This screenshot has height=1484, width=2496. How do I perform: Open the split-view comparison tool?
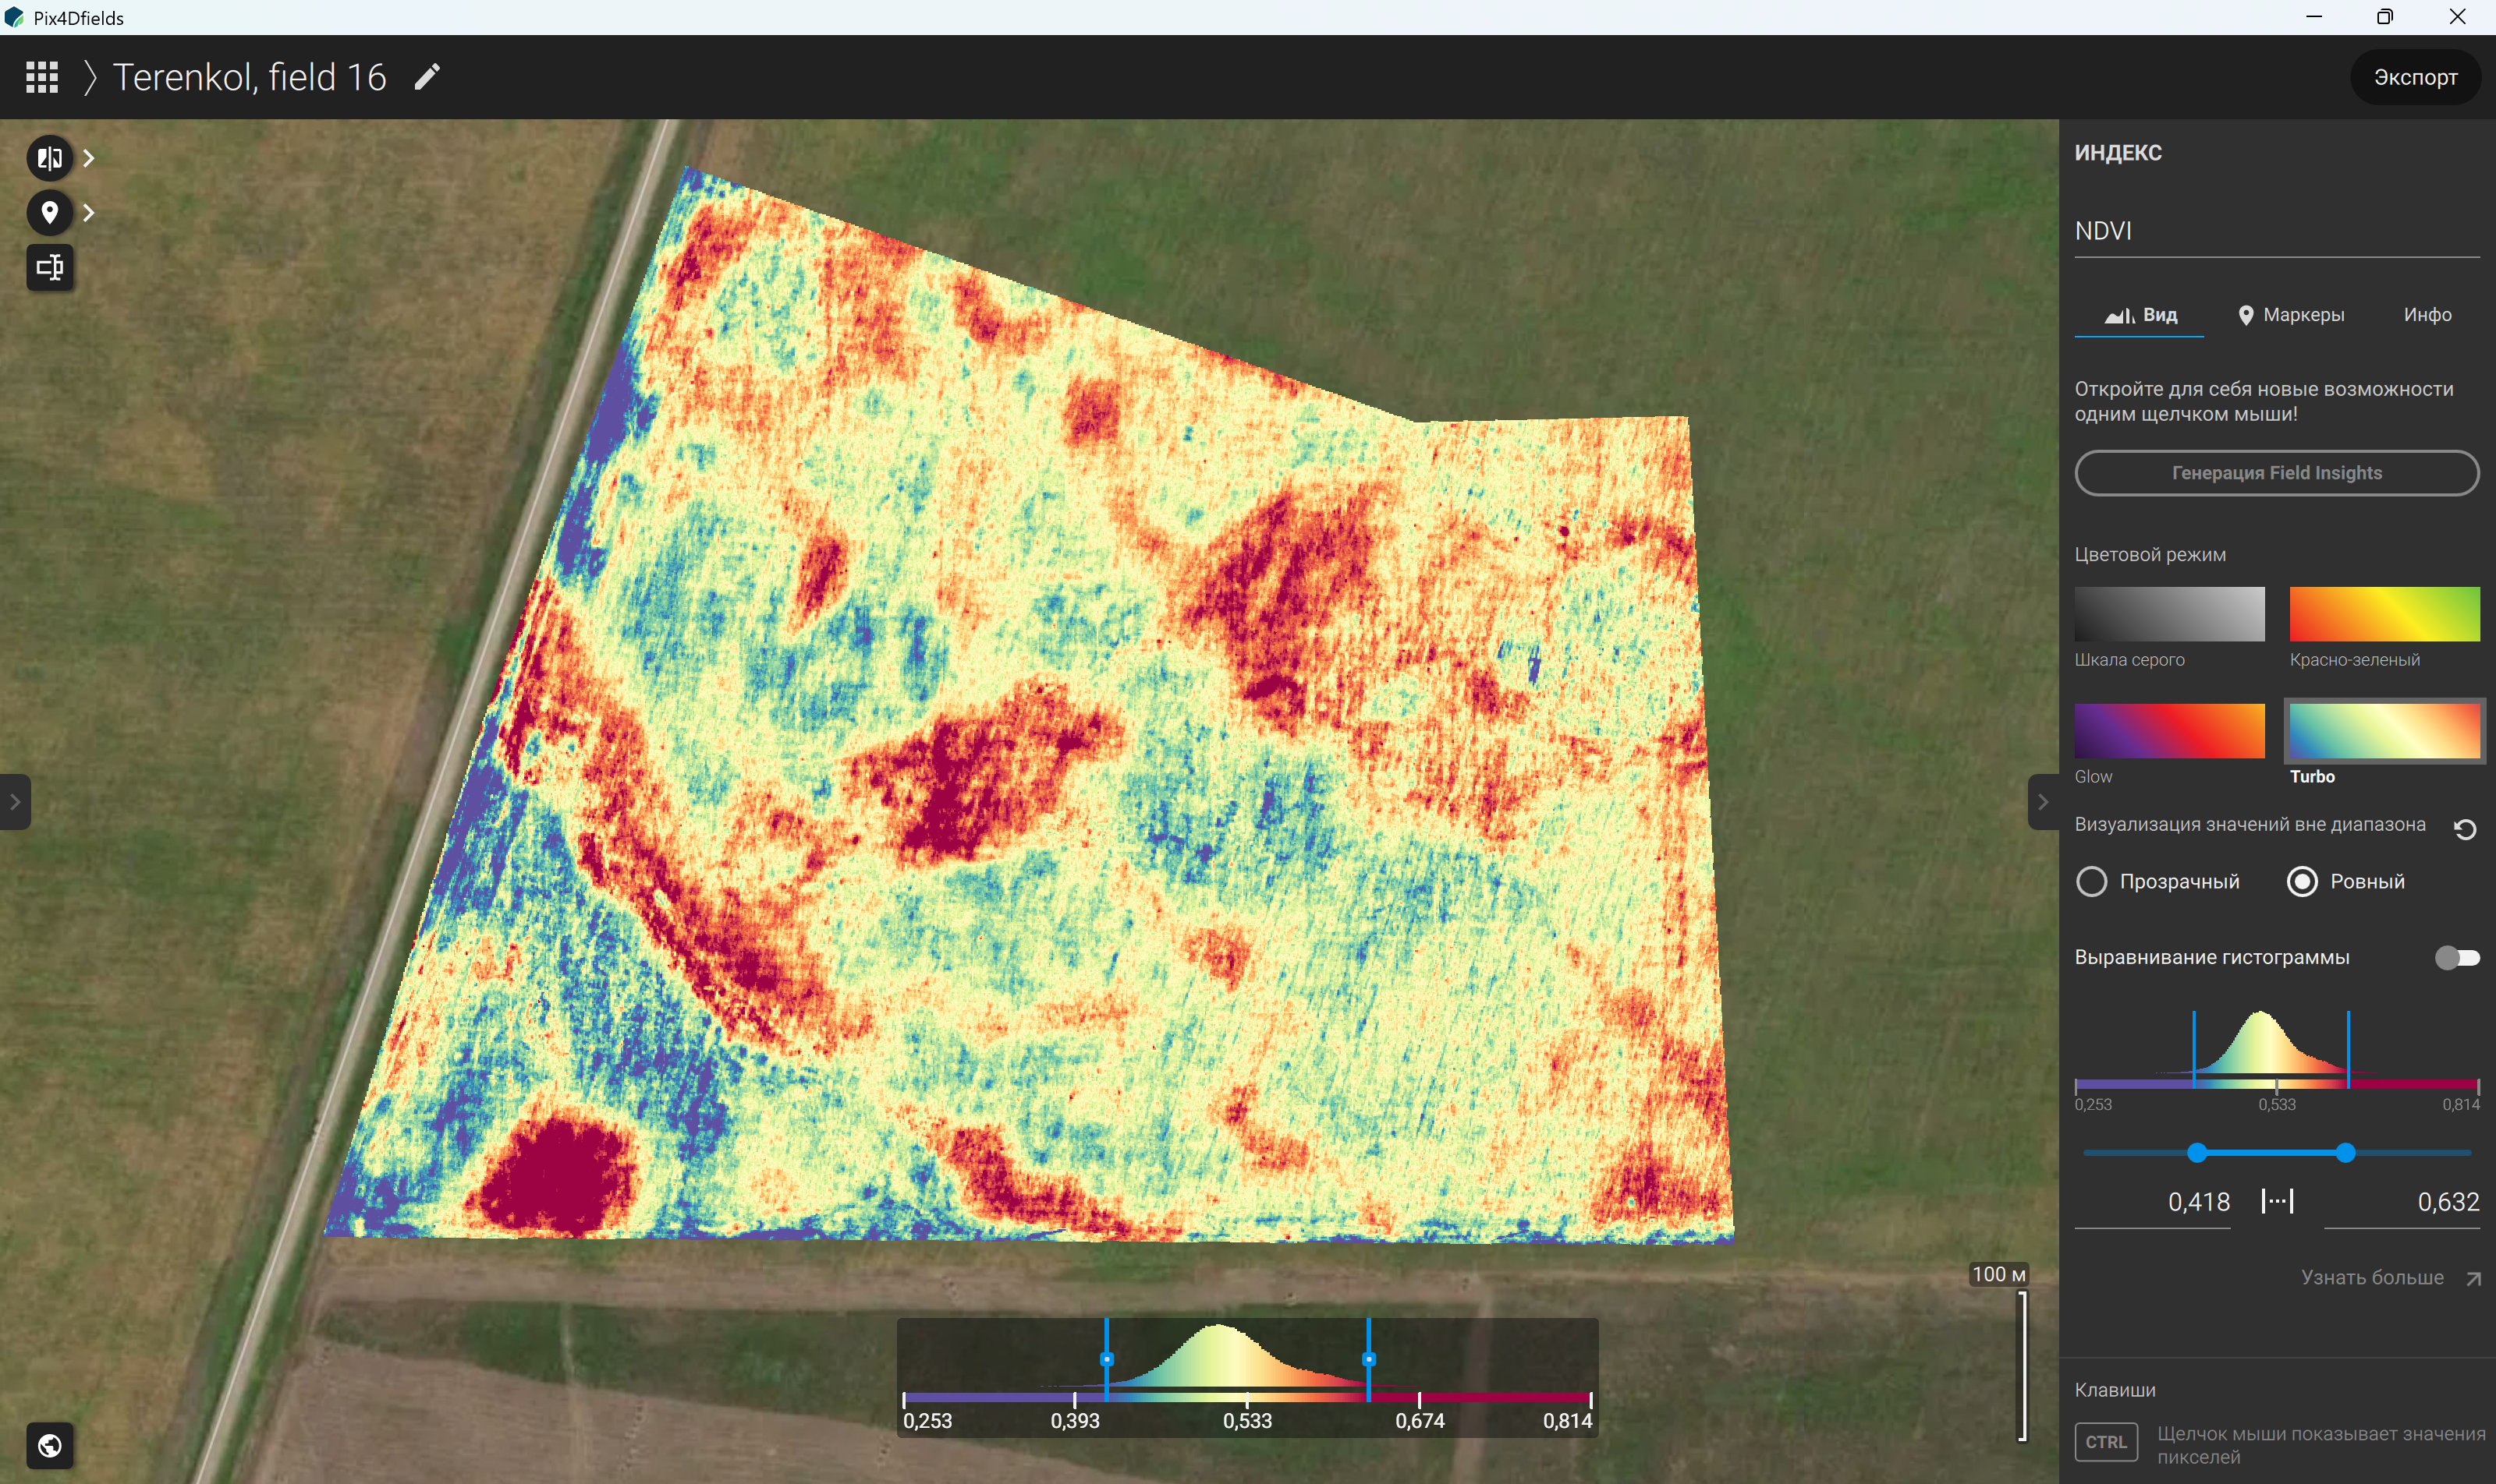click(x=49, y=158)
